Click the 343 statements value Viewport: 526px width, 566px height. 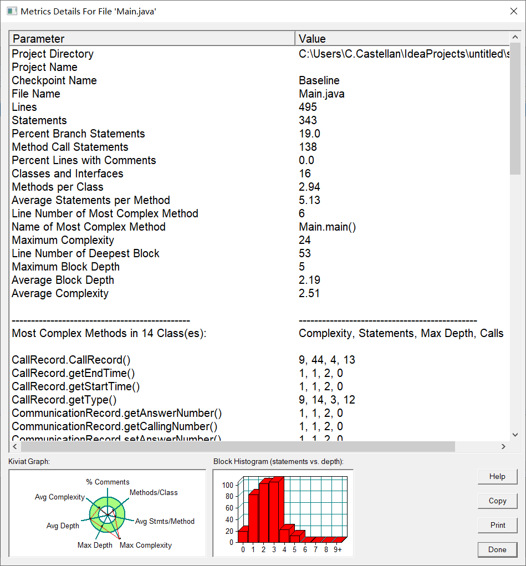pos(308,120)
